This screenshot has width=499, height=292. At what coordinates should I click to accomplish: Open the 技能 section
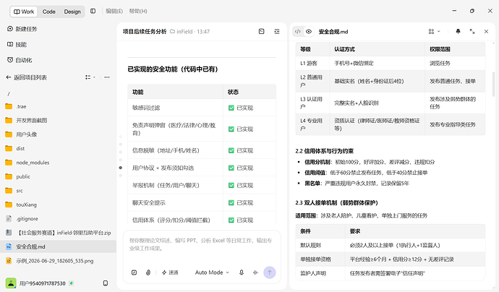point(17,45)
